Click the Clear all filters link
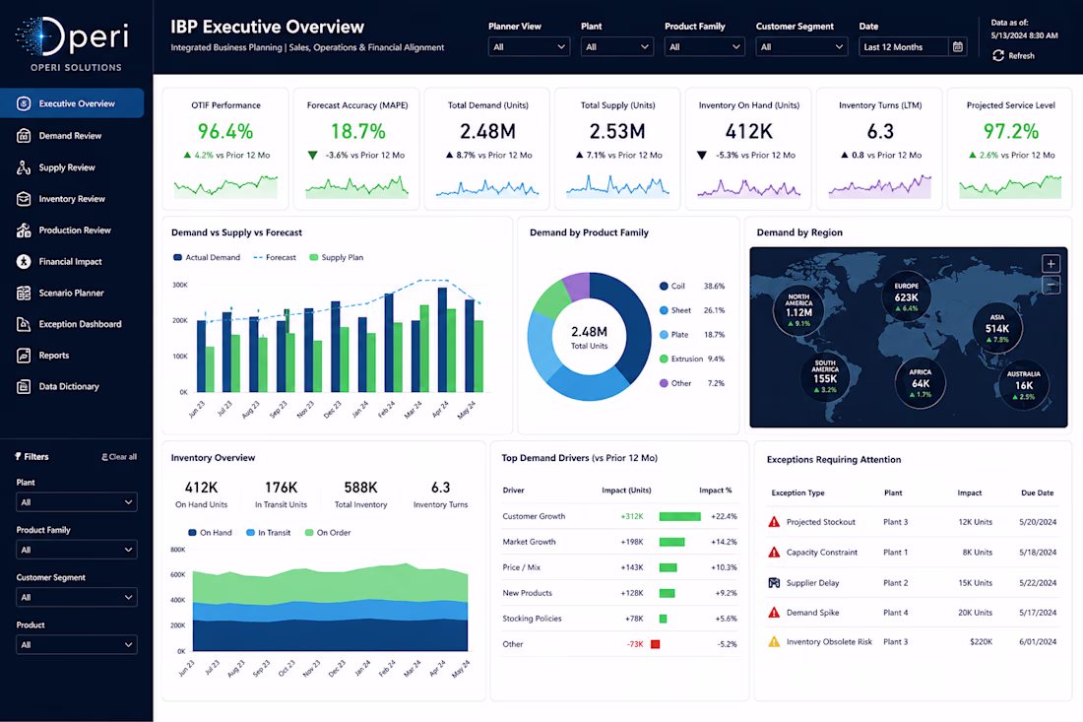The width and height of the screenshot is (1083, 722). coord(119,457)
